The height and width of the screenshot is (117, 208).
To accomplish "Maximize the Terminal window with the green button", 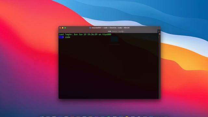I will 65,28.
